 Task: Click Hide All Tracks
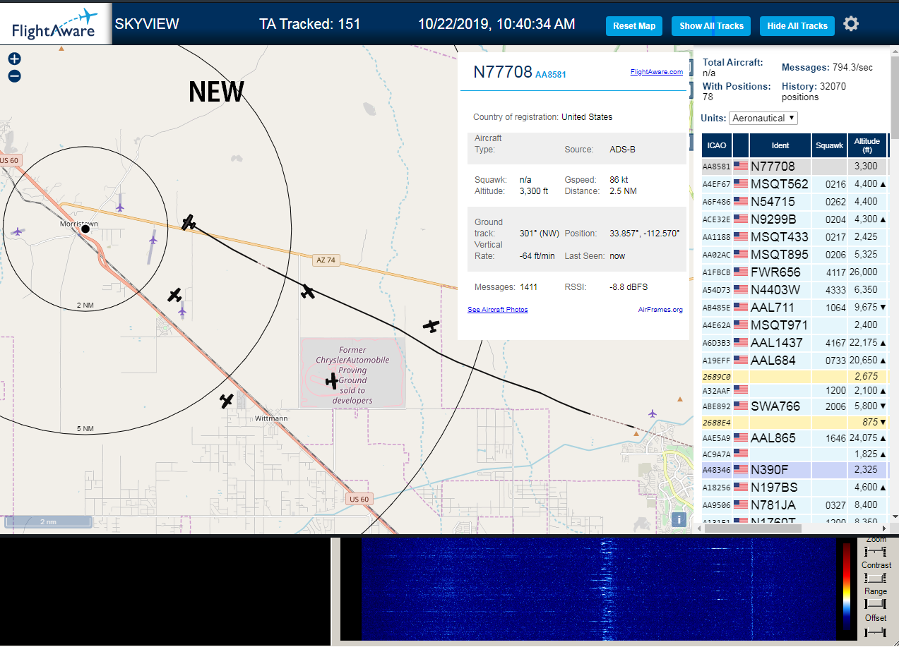[x=797, y=26]
